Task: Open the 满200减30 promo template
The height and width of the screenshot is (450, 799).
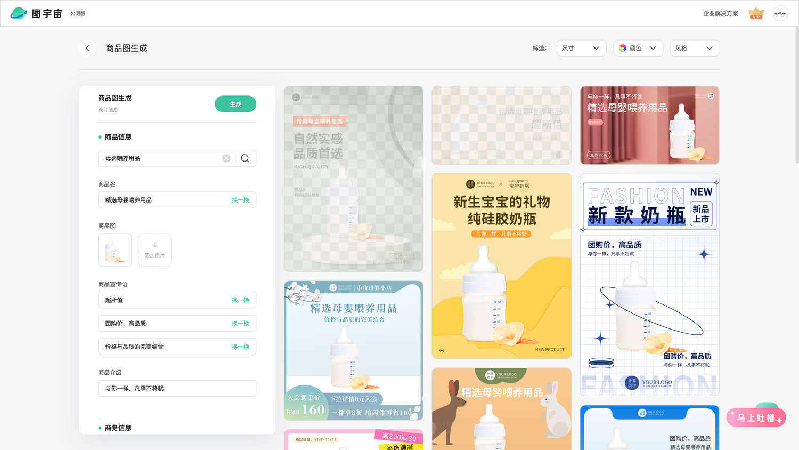Action: point(354,440)
